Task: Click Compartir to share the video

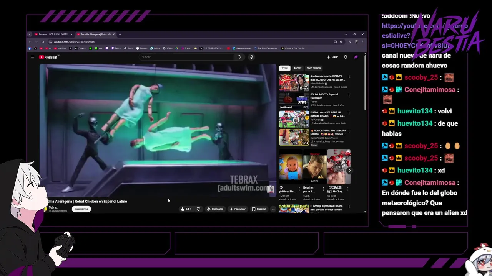Action: [x=215, y=209]
